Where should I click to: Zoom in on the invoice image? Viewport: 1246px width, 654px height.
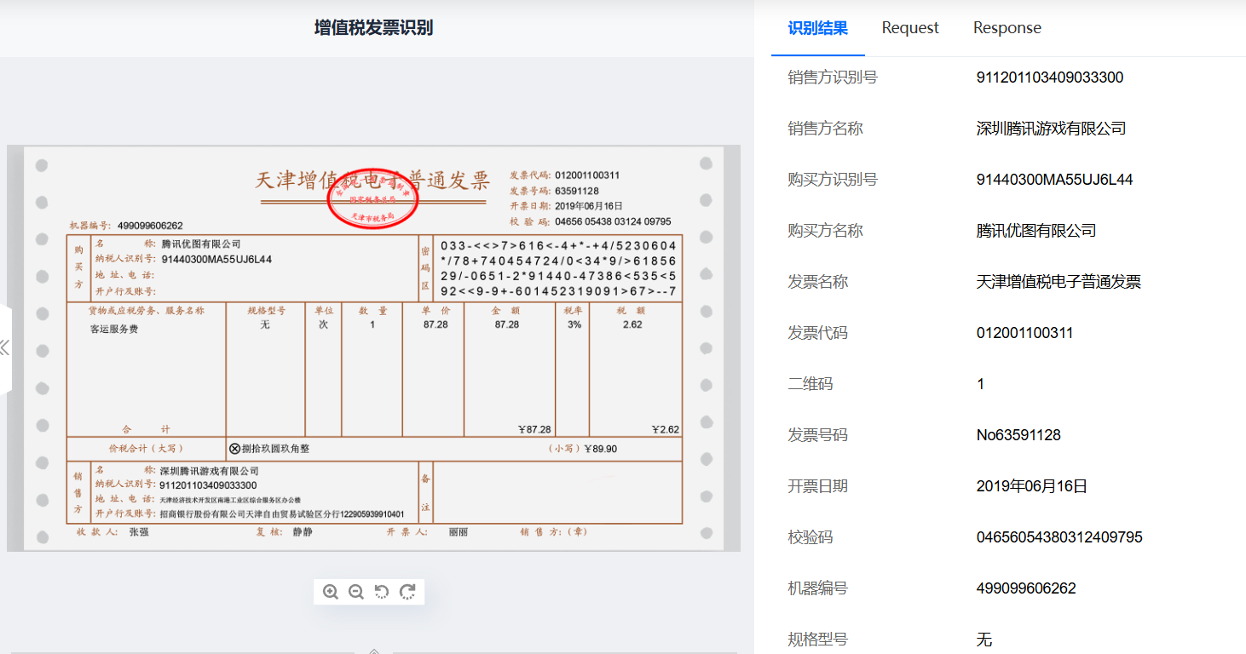331,592
